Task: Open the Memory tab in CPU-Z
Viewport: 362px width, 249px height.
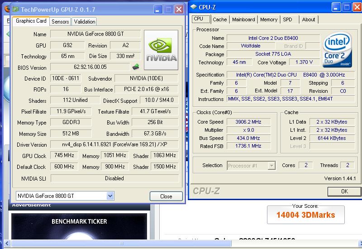Action: tap(269, 19)
